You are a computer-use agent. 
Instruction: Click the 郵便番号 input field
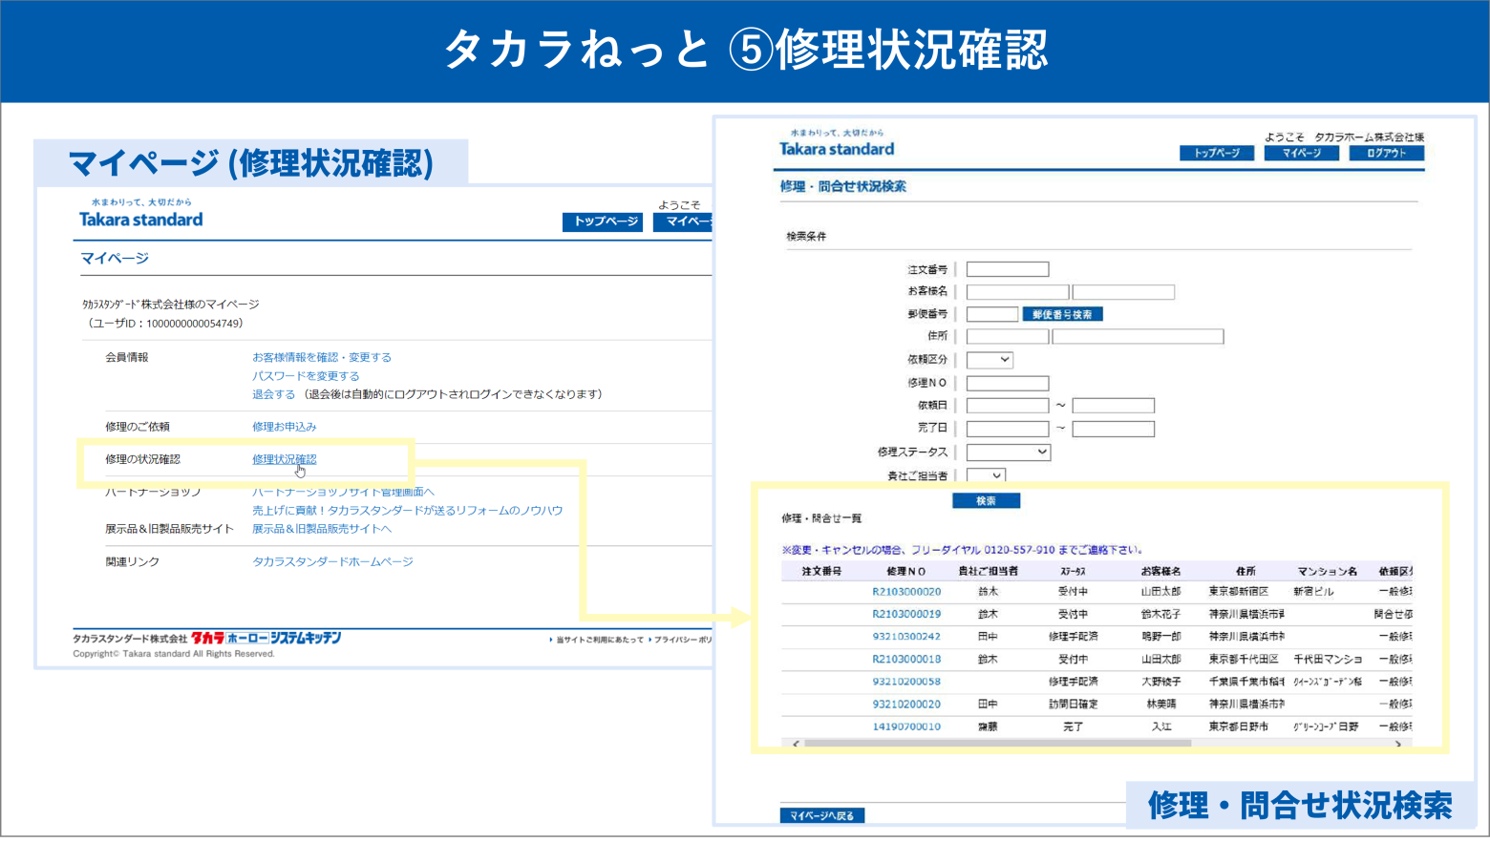tap(992, 314)
